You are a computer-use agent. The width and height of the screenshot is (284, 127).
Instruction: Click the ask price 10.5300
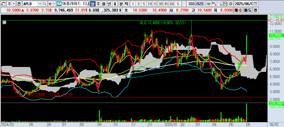[140, 10]
